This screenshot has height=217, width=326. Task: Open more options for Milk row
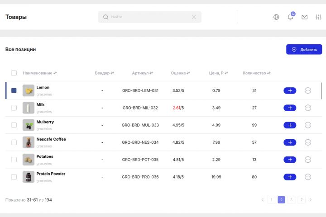[x=308, y=108]
